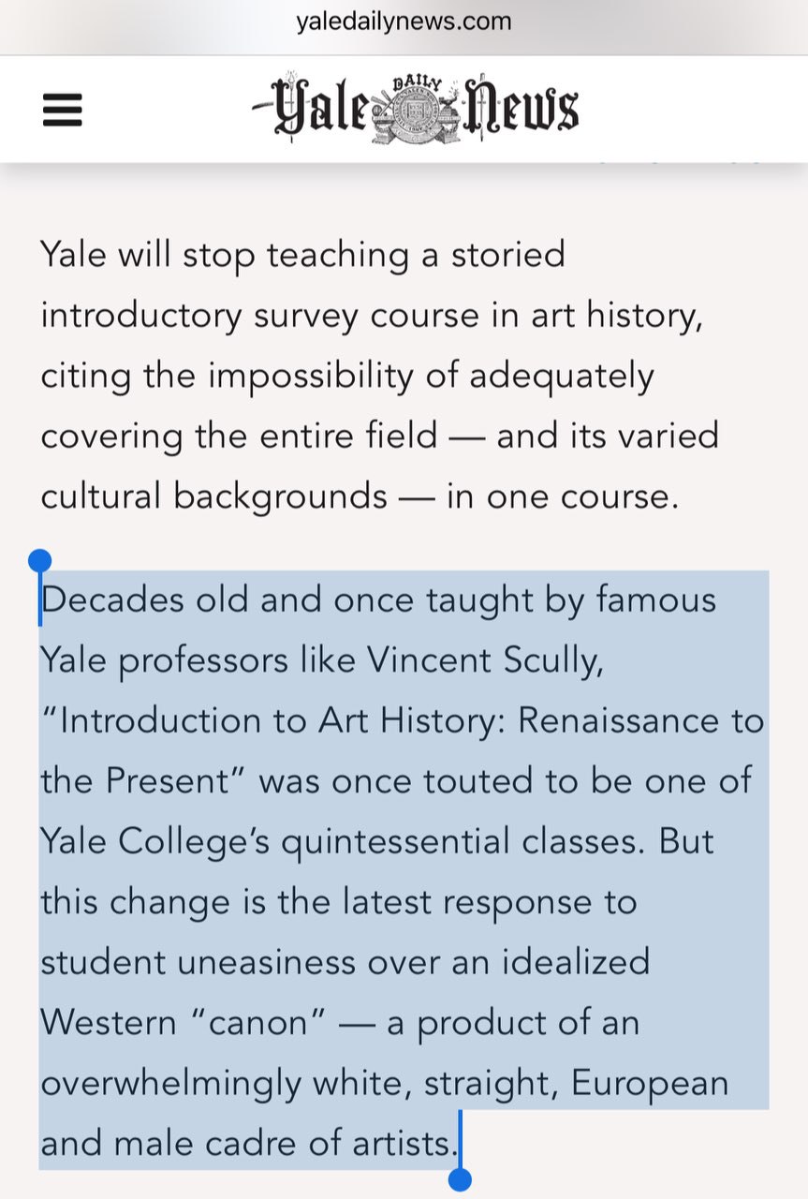This screenshot has height=1199, width=808.
Task: Tap the Yale Daily News logo
Action: click(x=415, y=110)
